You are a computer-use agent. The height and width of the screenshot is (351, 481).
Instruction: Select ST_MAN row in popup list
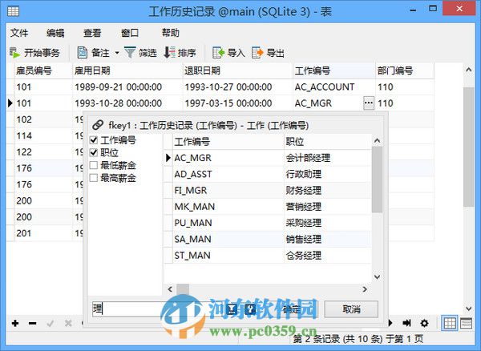tap(268, 256)
